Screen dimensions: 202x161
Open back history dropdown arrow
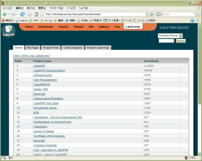[x=9, y=14]
